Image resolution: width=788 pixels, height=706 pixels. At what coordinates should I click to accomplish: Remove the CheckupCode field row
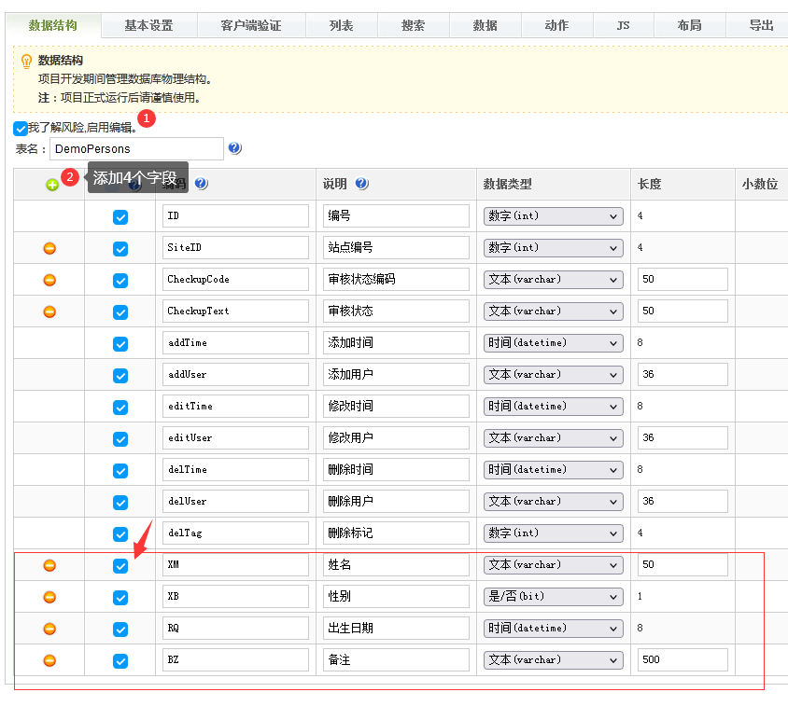pyautogui.click(x=50, y=280)
